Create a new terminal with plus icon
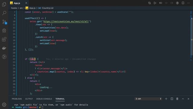This screenshot has height=109, width=193. pos(166,99)
